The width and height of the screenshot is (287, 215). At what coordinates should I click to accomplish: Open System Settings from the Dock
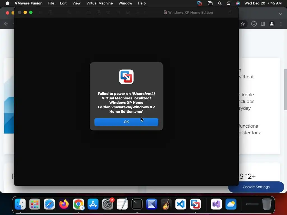(x=108, y=204)
